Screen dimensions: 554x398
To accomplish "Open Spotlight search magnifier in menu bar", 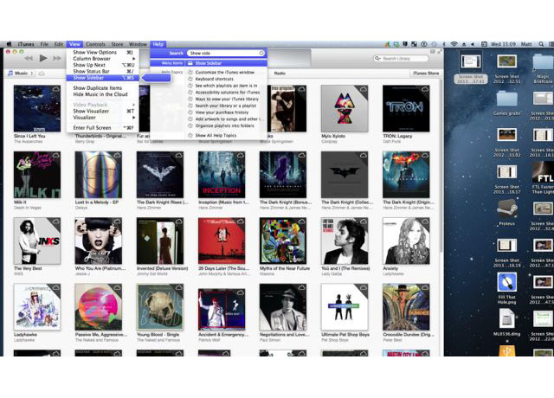I will tap(541, 44).
